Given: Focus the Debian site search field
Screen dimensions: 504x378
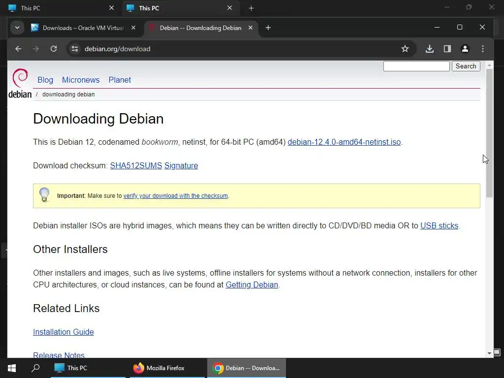Looking at the screenshot, I should pos(416,66).
